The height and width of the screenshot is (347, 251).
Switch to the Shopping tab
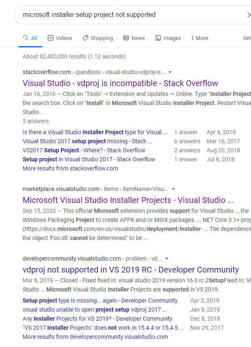click(x=98, y=38)
